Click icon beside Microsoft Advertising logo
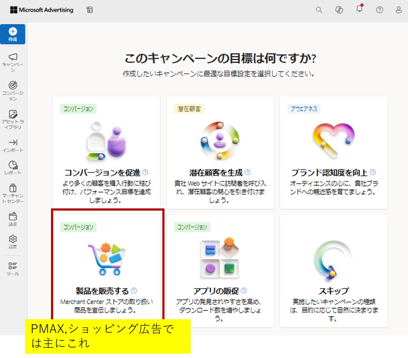408x358 pixels. click(x=89, y=10)
